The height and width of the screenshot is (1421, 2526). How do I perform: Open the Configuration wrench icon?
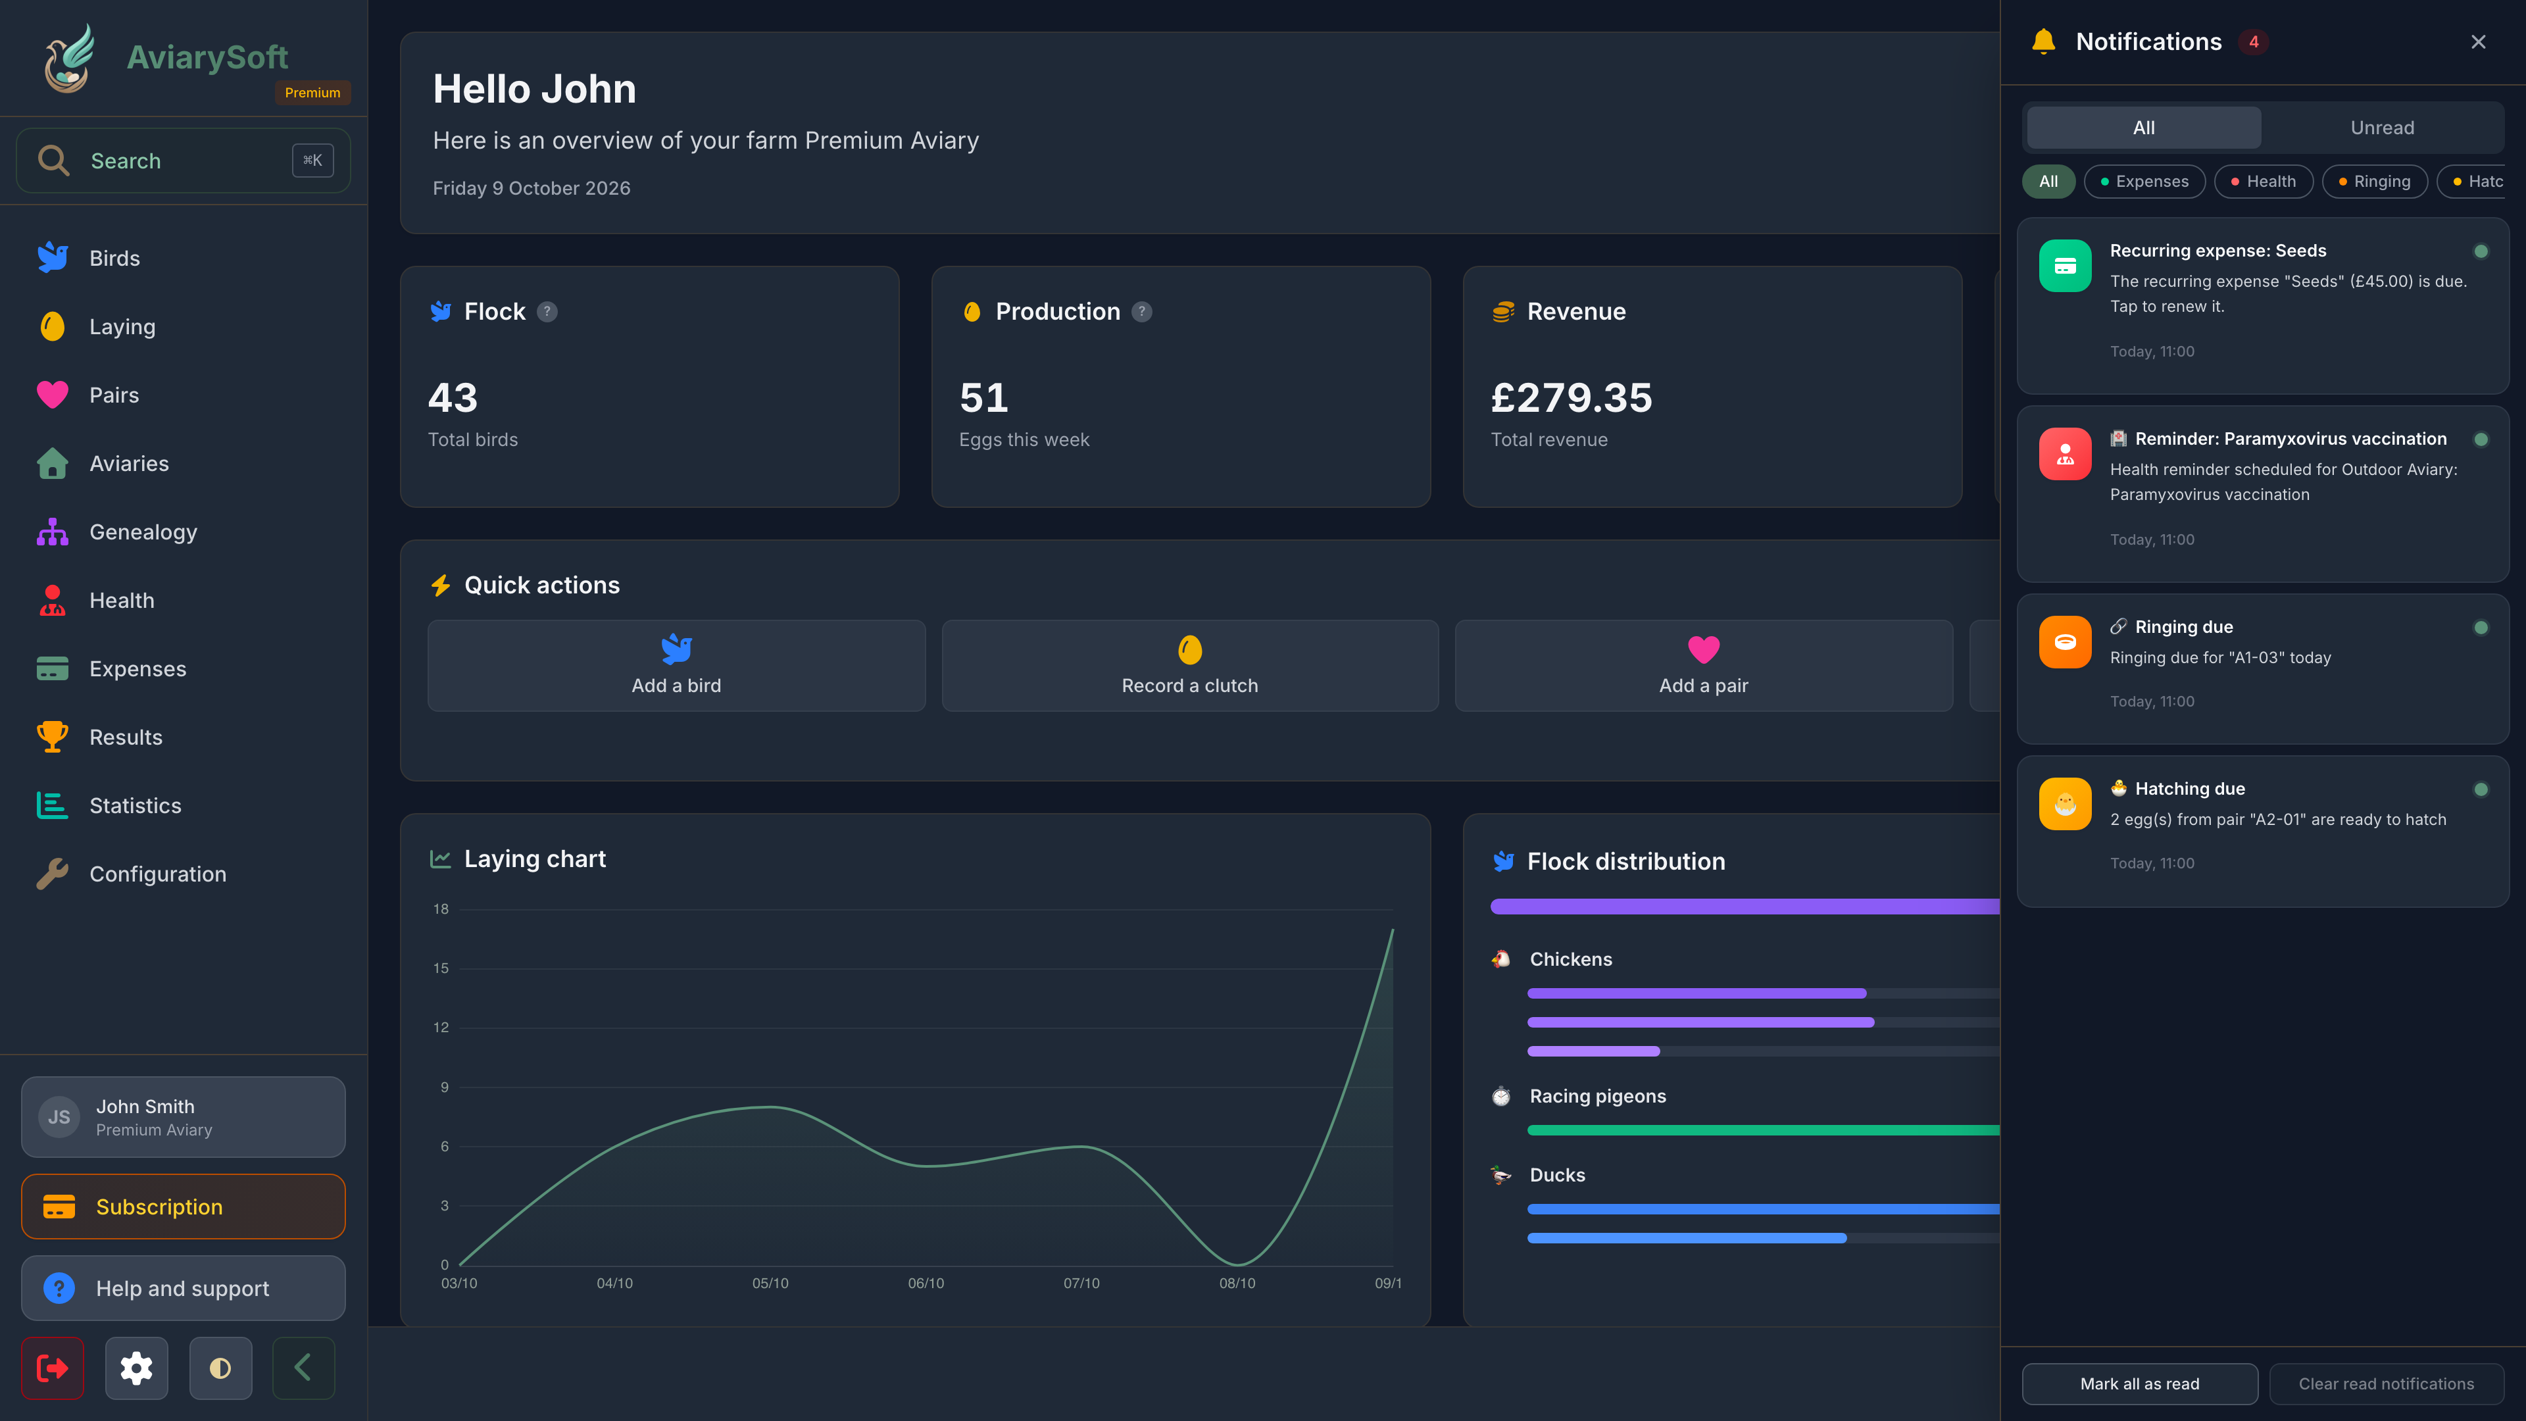(x=53, y=874)
